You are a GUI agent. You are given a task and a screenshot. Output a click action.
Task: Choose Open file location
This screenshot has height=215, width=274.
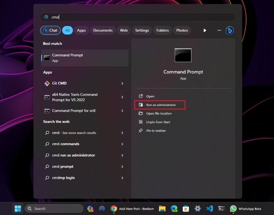pyautogui.click(x=159, y=114)
